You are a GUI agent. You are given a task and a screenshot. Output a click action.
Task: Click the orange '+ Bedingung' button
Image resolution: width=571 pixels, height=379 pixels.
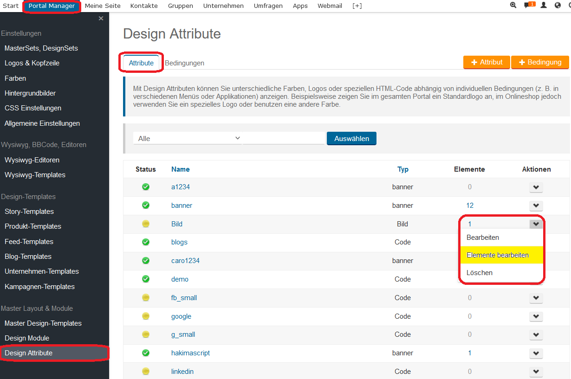point(540,62)
